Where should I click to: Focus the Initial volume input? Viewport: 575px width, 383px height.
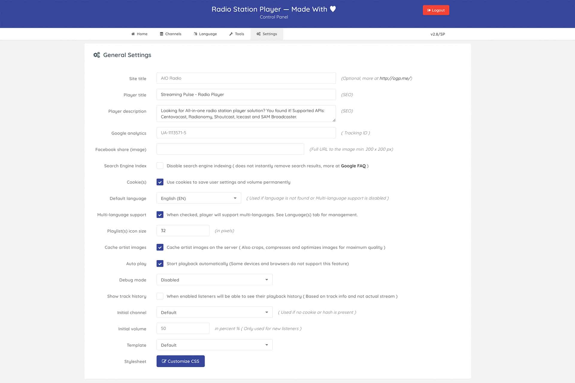[183, 329]
